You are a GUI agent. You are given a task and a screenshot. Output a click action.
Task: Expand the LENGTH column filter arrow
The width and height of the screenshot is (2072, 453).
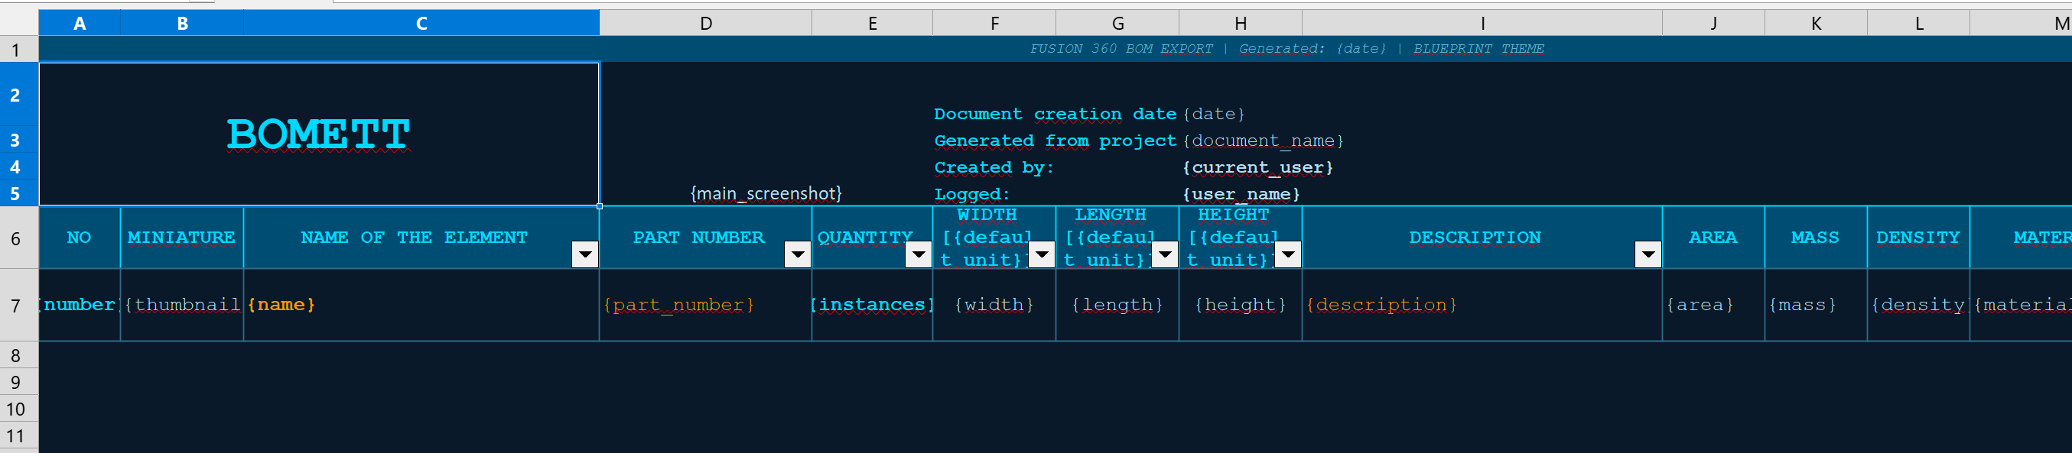(x=1165, y=254)
